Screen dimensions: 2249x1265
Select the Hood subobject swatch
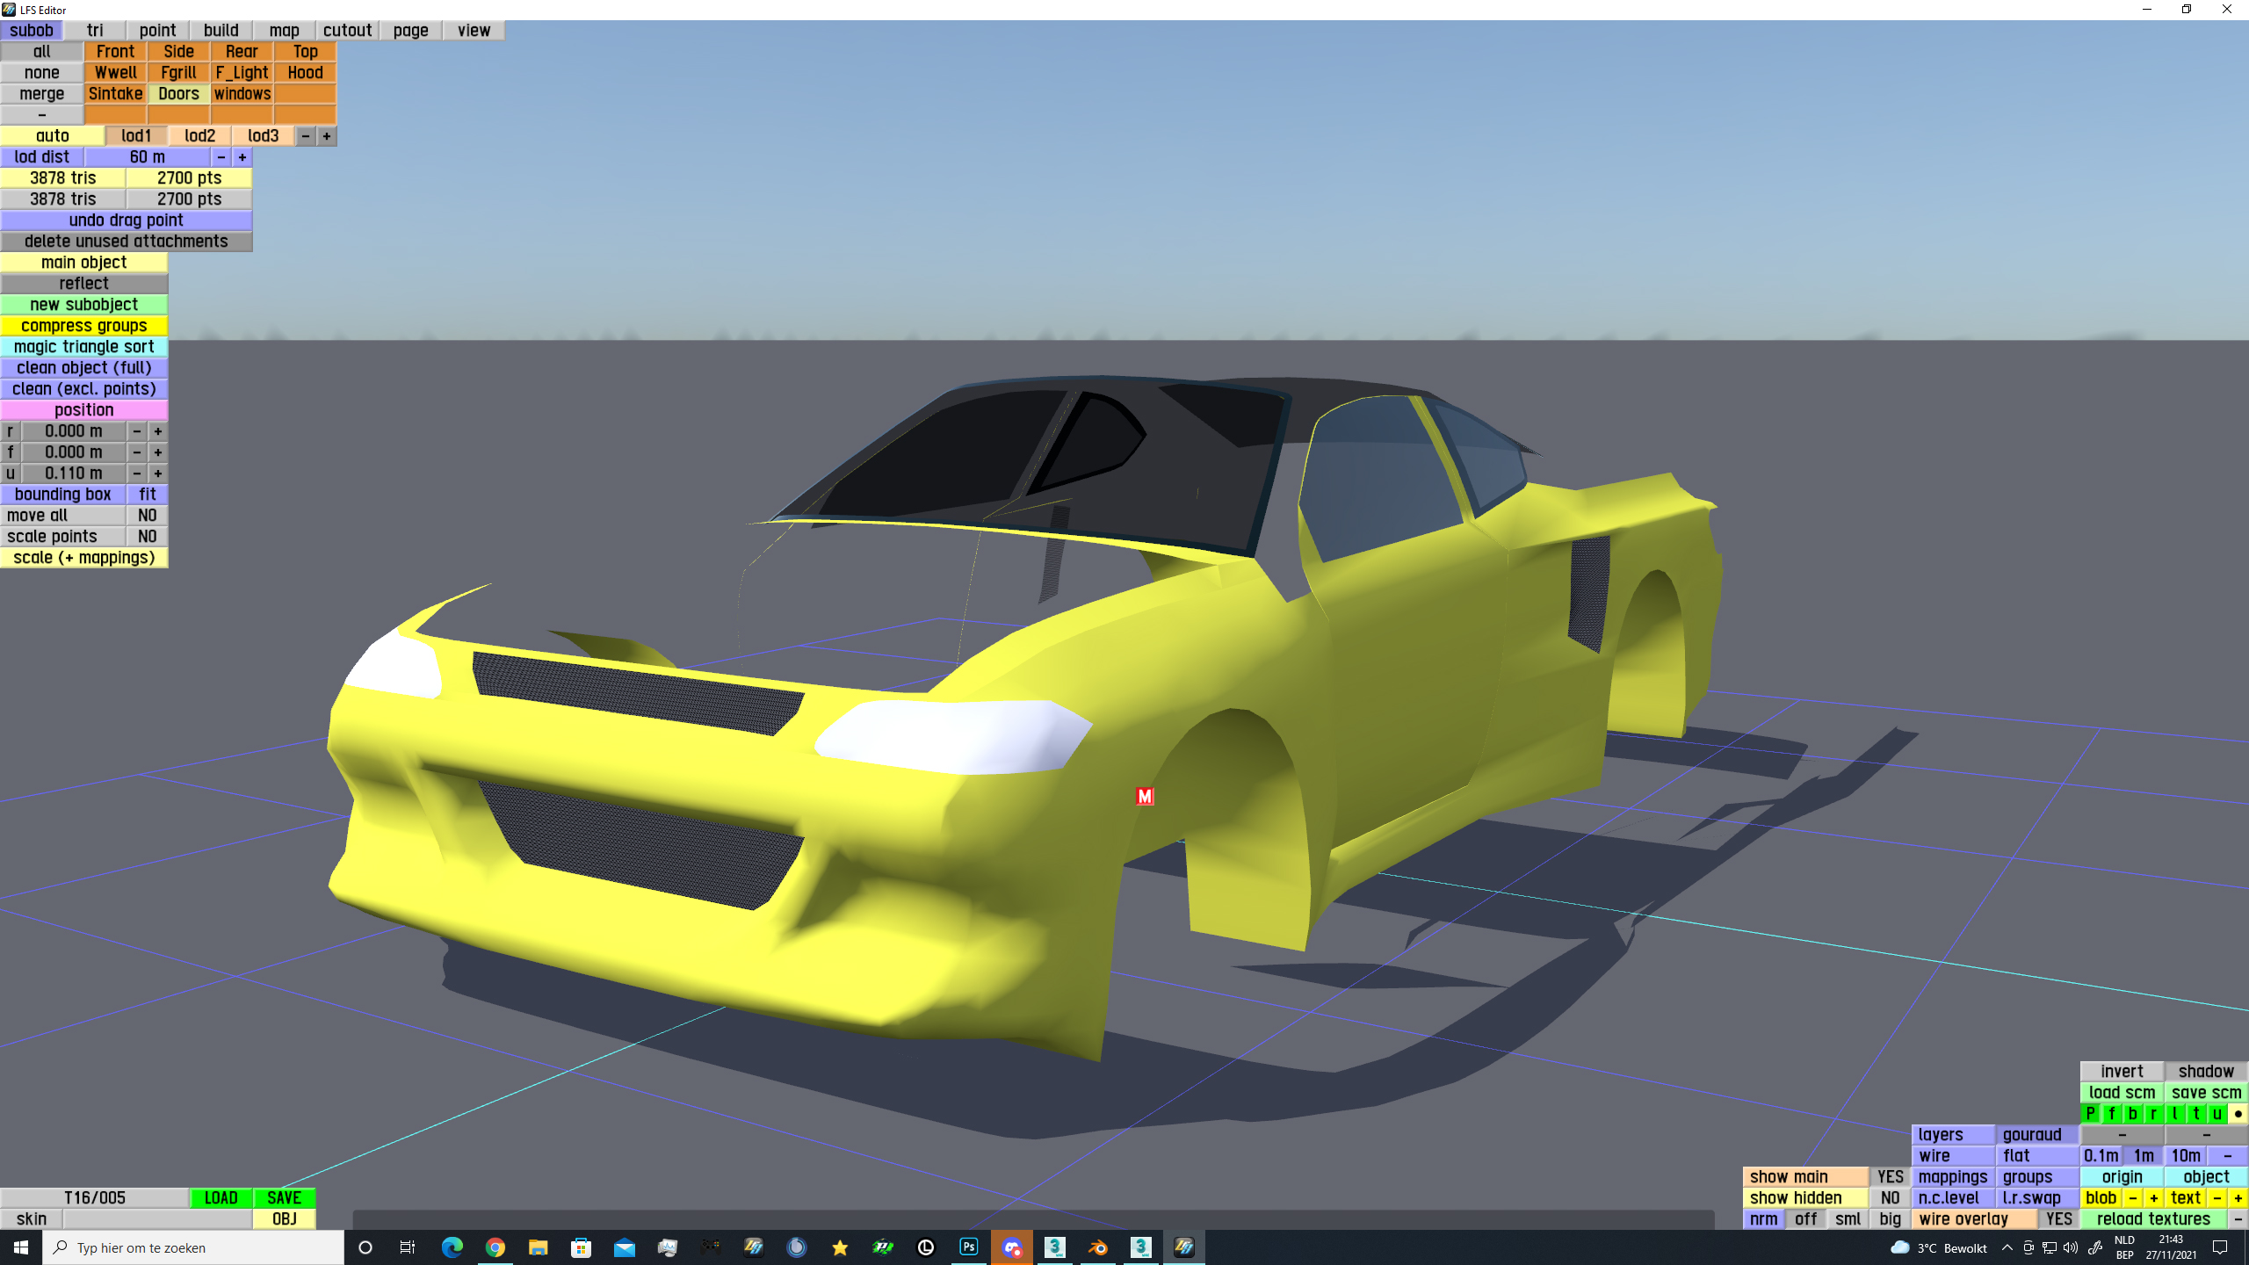pos(305,73)
